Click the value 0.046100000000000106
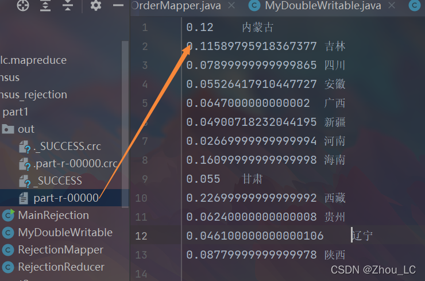The image size is (425, 281). coord(255,236)
